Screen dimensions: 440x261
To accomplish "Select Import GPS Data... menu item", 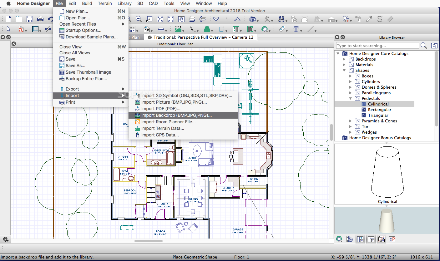I will [183, 135].
